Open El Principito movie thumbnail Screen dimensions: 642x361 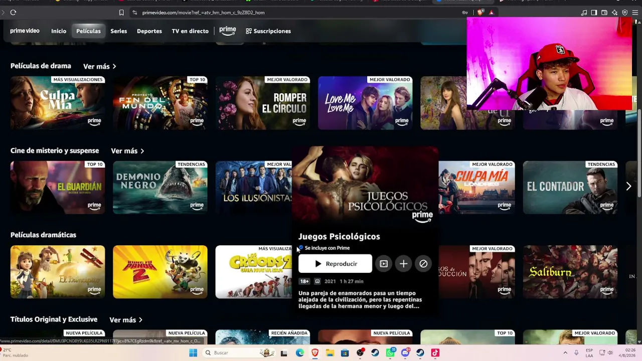click(58, 272)
